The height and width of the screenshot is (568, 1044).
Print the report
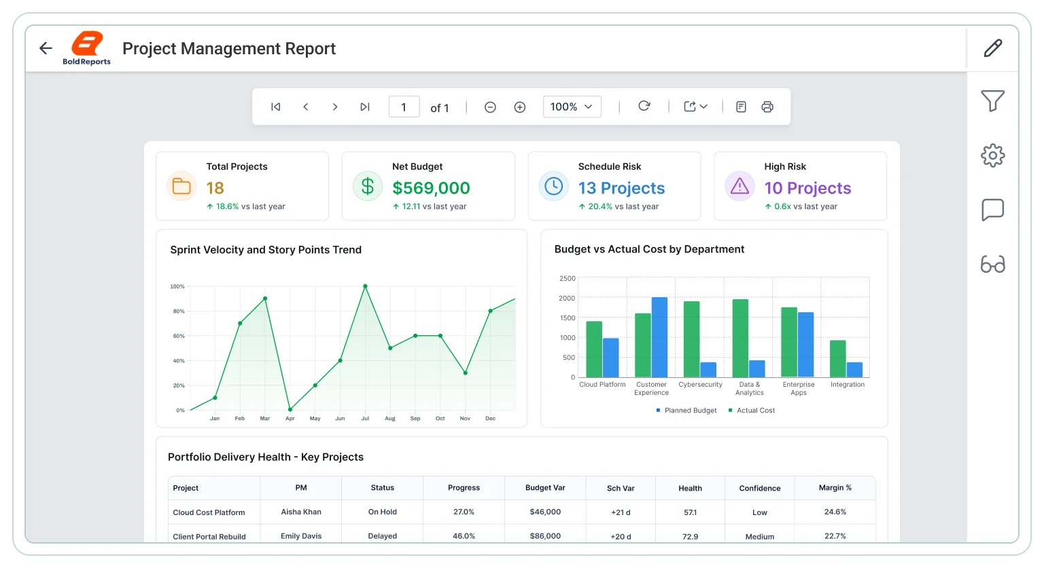tap(767, 107)
